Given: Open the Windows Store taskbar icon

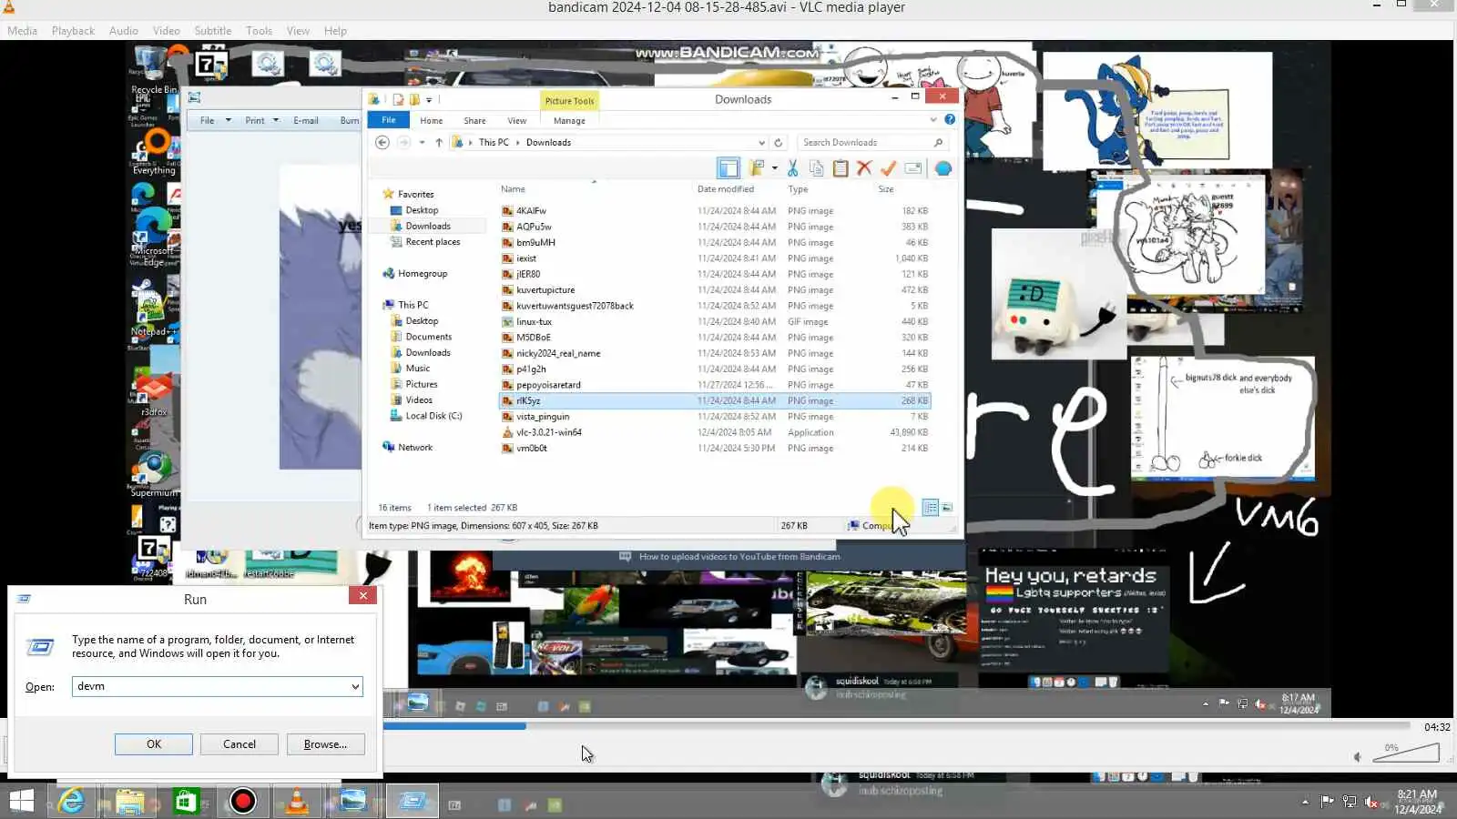Looking at the screenshot, I should point(186,801).
